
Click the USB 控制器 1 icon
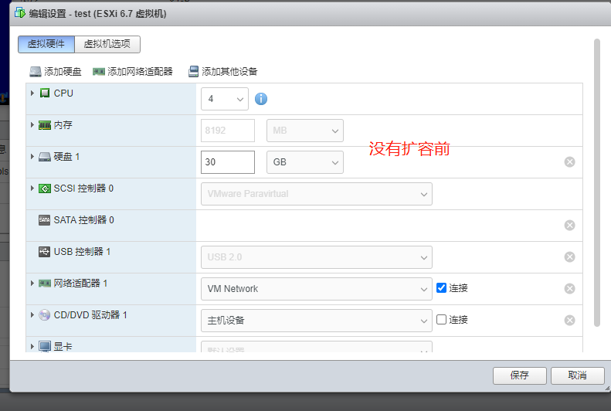(x=45, y=252)
